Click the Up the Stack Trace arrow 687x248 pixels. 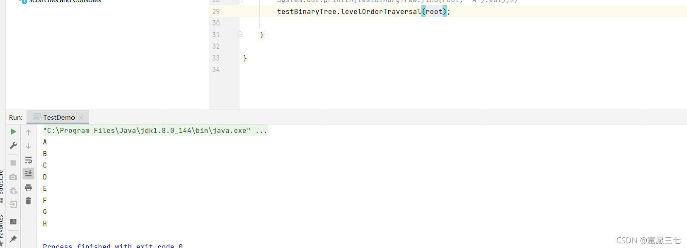point(28,132)
